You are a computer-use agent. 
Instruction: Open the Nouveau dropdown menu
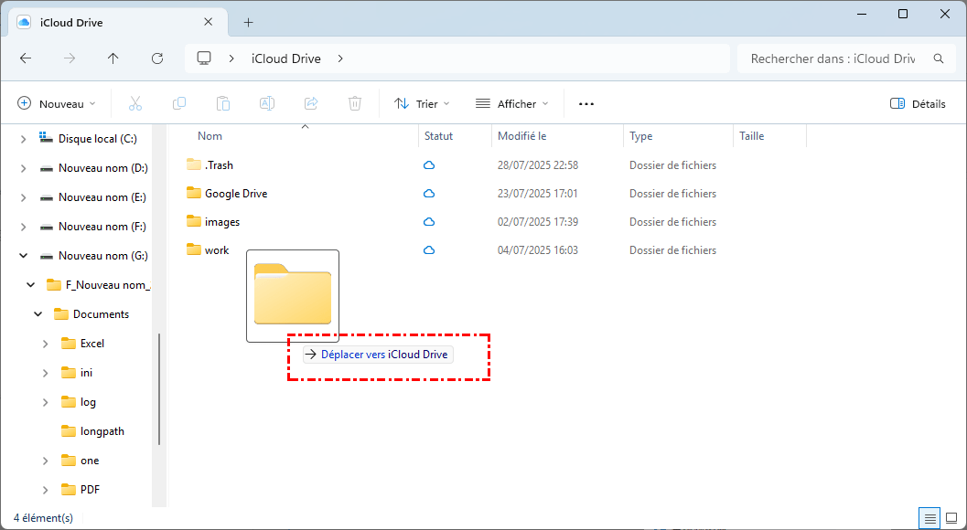[57, 103]
